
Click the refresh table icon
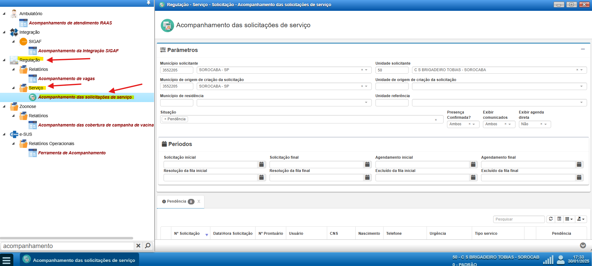(550, 219)
